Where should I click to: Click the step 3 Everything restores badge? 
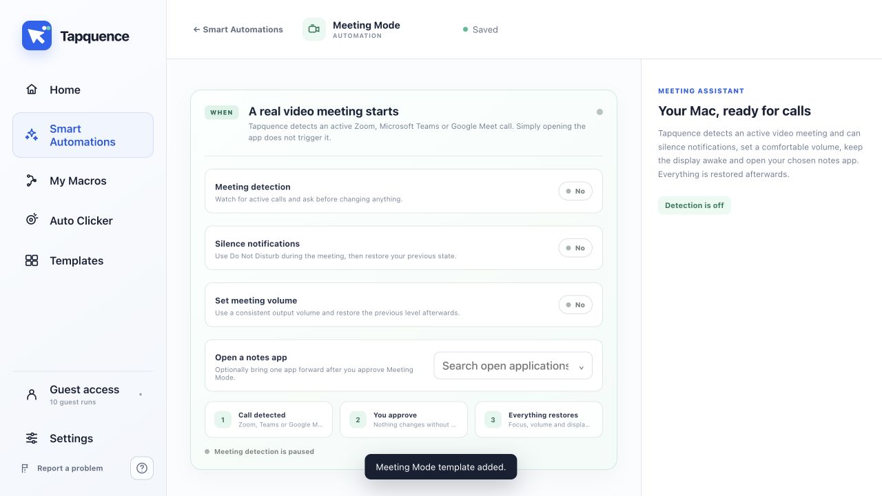[x=493, y=420]
